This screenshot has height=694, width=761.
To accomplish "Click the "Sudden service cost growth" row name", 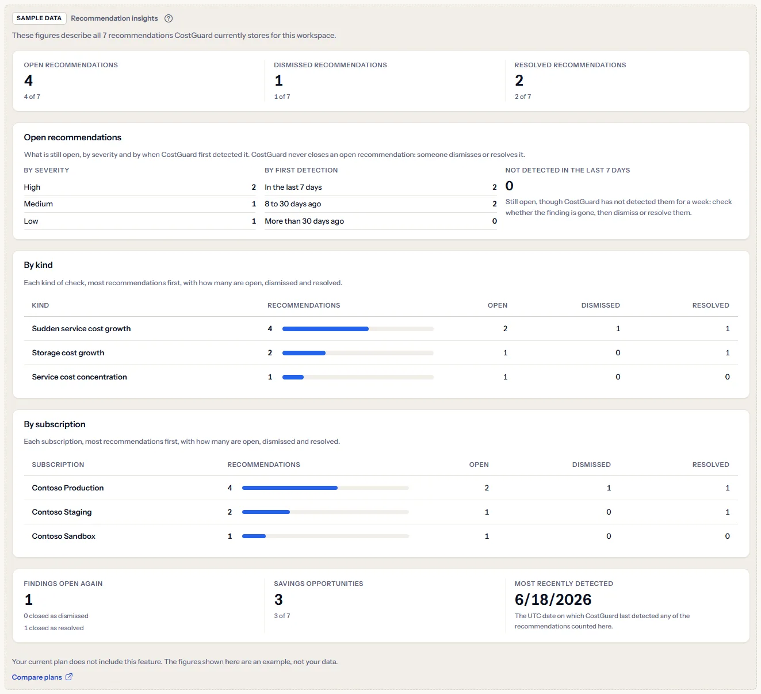I will coord(81,329).
